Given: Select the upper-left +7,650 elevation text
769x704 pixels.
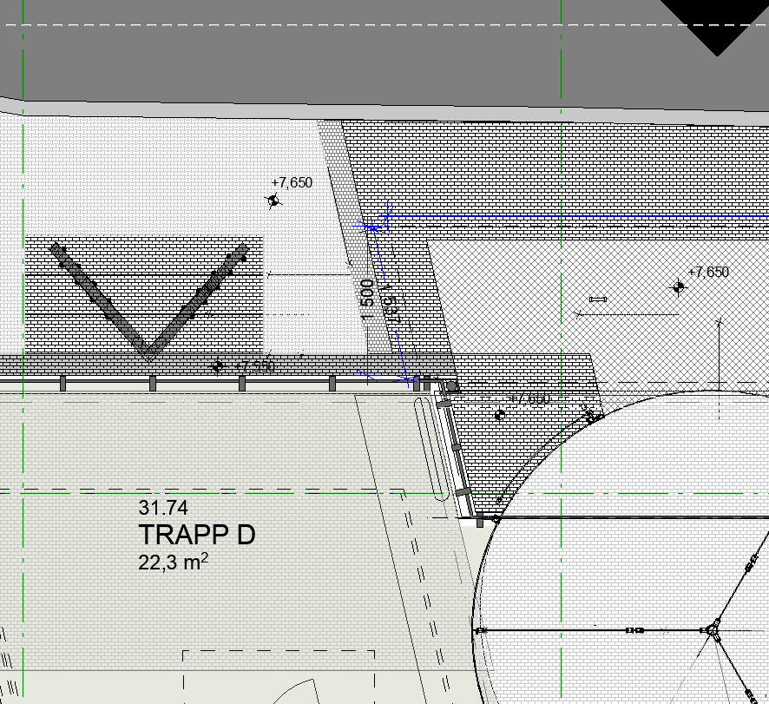Looking at the screenshot, I should (x=292, y=183).
